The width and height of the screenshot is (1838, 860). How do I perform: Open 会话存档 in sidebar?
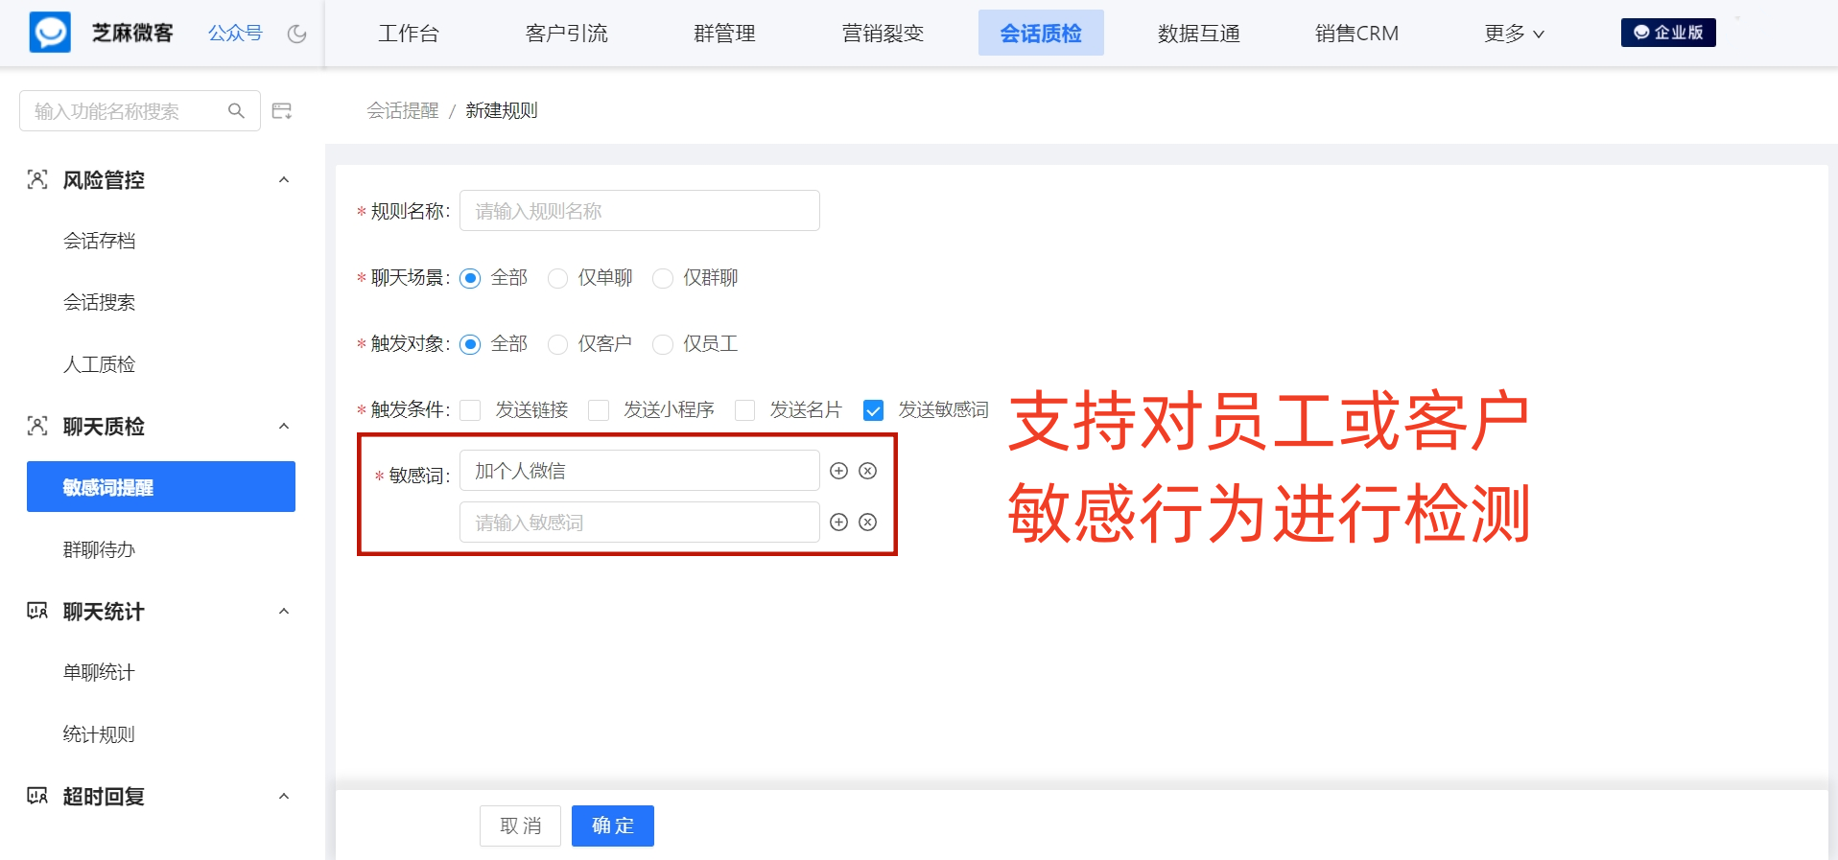pos(100,241)
